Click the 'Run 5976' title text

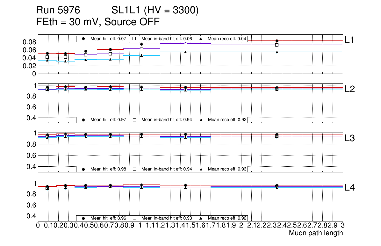58,11
